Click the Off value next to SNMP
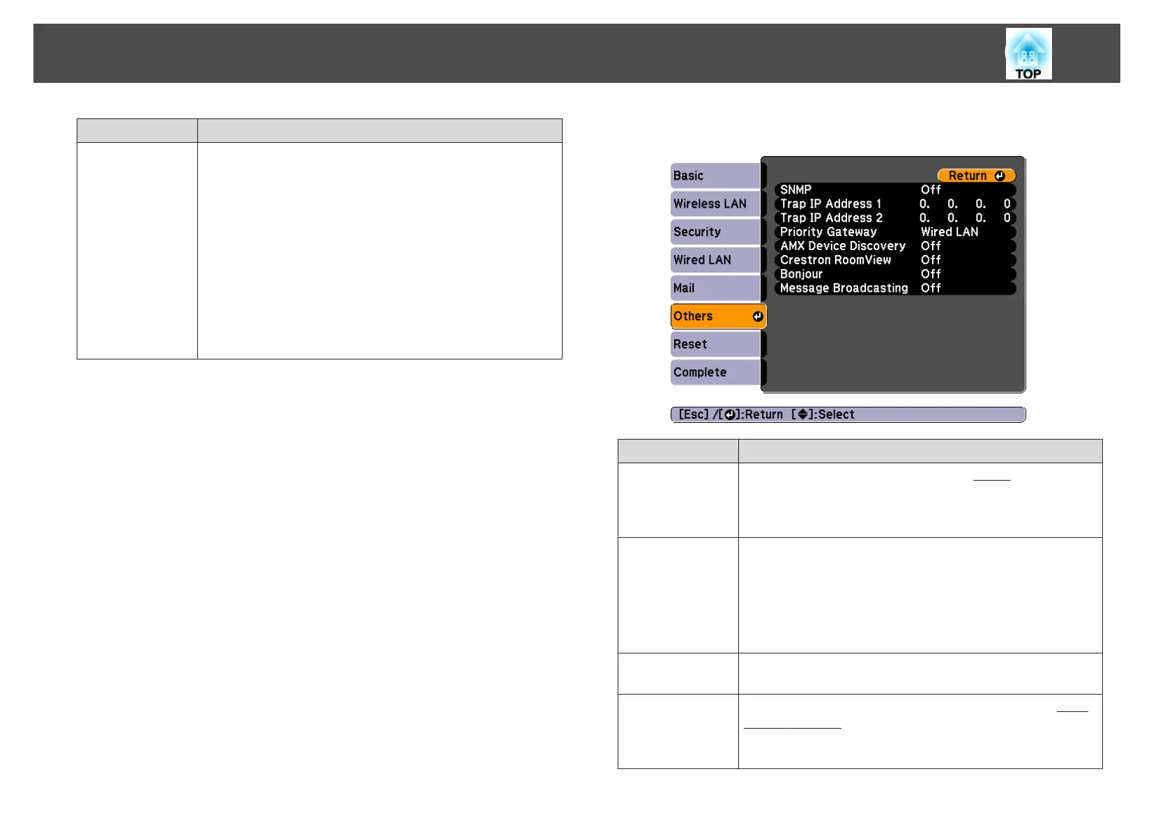This screenshot has width=1174, height=829. pos(931,189)
